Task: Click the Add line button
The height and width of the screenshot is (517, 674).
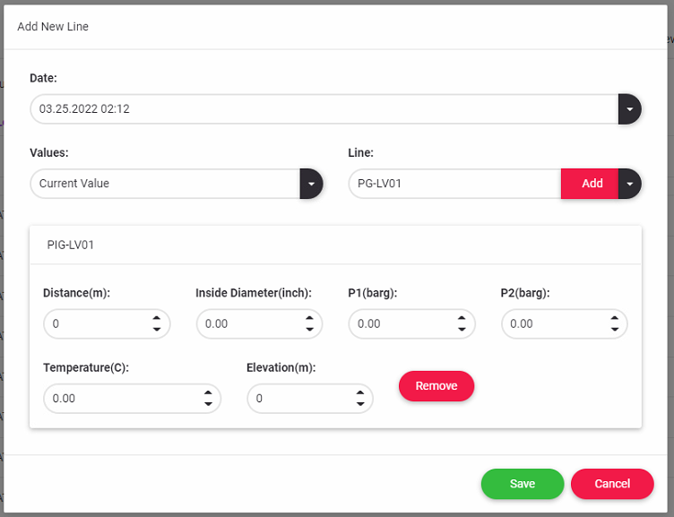Action: coord(592,184)
